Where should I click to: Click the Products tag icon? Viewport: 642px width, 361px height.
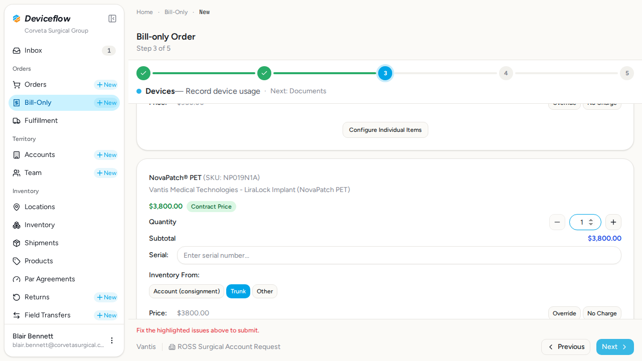click(x=17, y=261)
